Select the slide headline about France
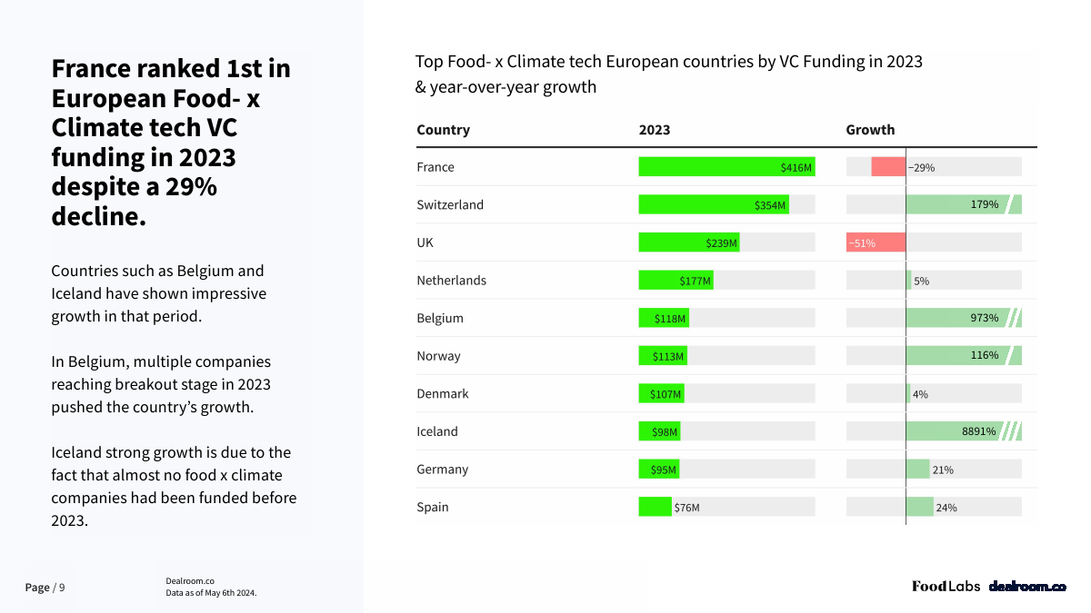The width and height of the screenshot is (1091, 613). [x=171, y=143]
